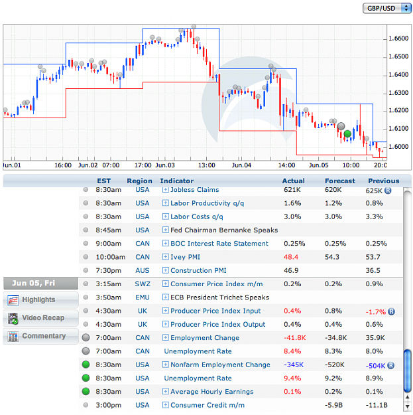413x415 pixels.
Task: Expand Labor Costs q/q details
Action: pyautogui.click(x=166, y=216)
